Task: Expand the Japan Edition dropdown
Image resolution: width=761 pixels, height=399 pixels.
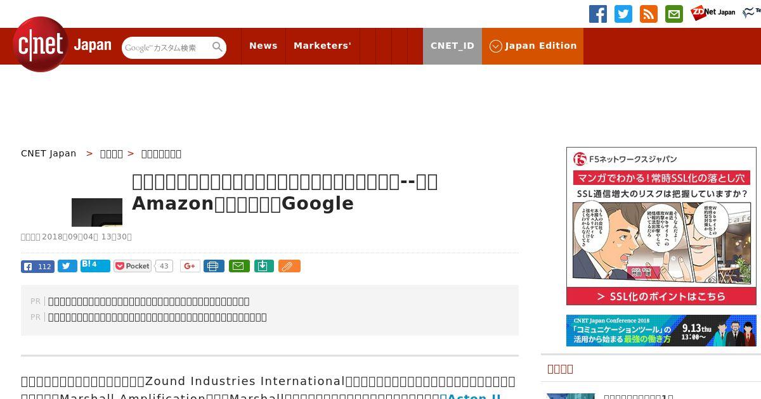Action: [x=533, y=46]
